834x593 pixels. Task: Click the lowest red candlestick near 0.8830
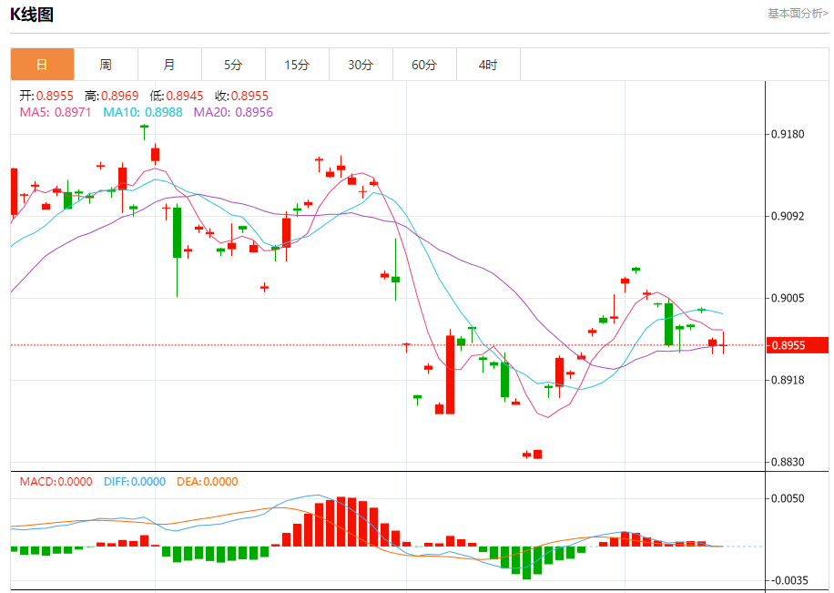(x=538, y=454)
